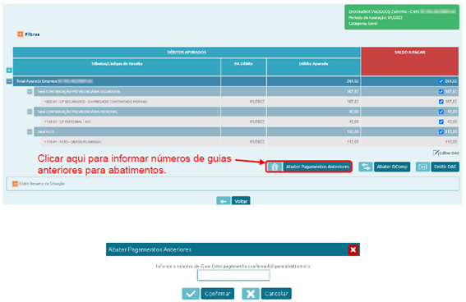Close the Abater Pagamentos Anteriores dialog

pos(353,249)
